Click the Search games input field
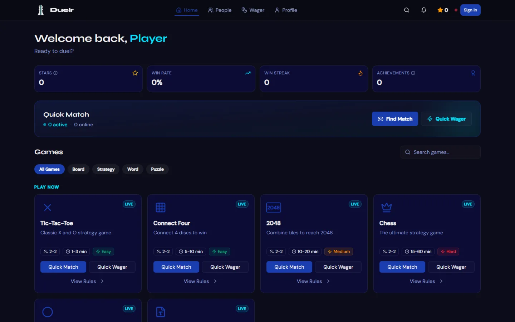Viewport: 515px width, 322px height. coord(440,152)
